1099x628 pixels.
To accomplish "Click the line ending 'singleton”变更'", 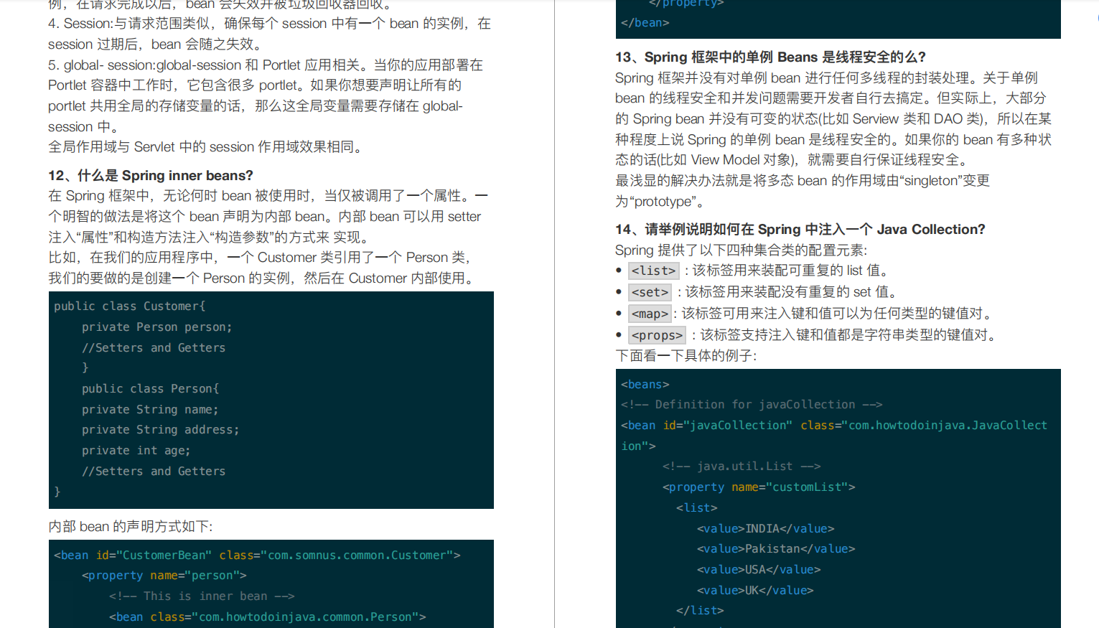I will [803, 180].
